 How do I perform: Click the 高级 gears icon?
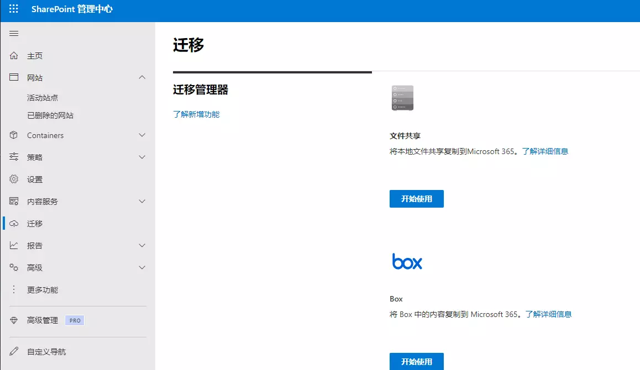(x=14, y=267)
